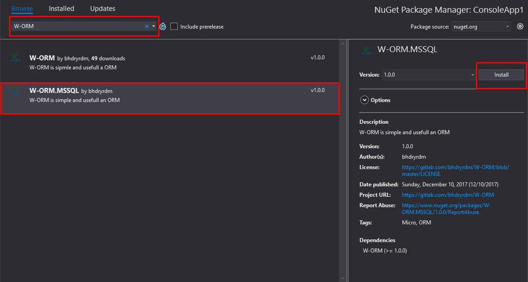This screenshot has height=282, width=528.
Task: Open the Package source dropdown
Action: (481, 27)
